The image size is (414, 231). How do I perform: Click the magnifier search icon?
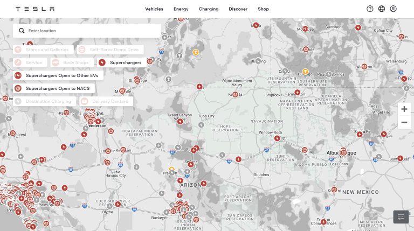[x=22, y=31]
